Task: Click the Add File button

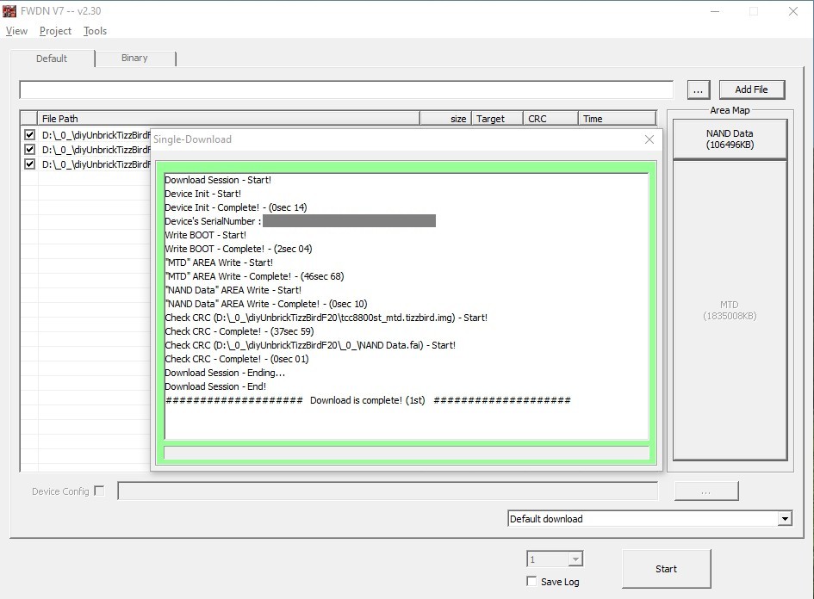Action: 750,90
